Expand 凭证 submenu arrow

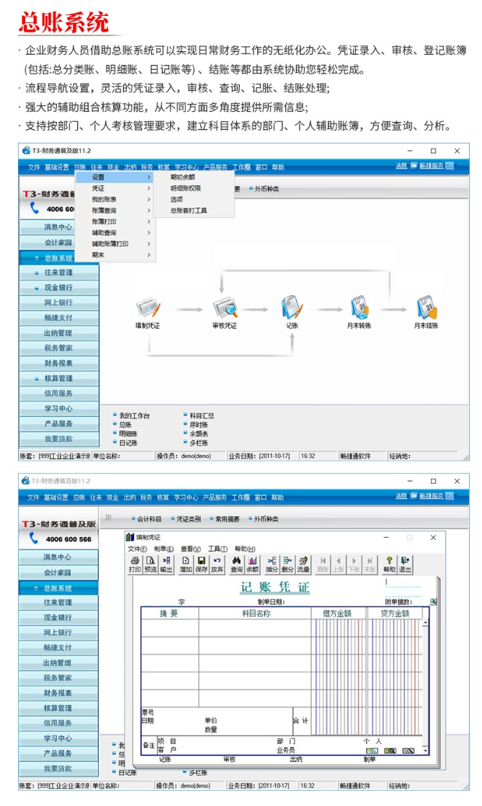(x=149, y=188)
